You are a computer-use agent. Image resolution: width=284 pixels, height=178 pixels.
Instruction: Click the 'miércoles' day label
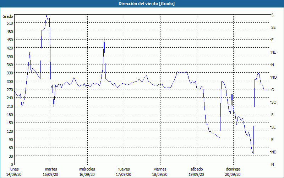coord(87,169)
